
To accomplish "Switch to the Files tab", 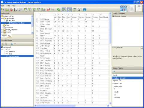I will (10, 36).
